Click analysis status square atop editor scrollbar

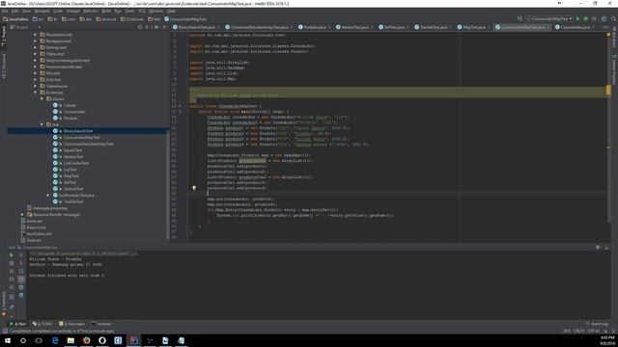coord(608,35)
